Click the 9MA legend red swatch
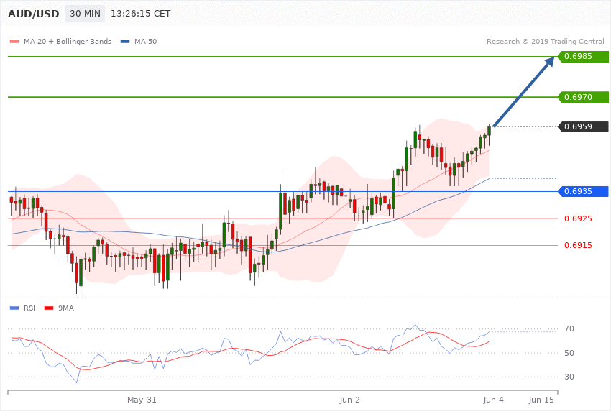The height and width of the screenshot is (414, 611). click(49, 308)
